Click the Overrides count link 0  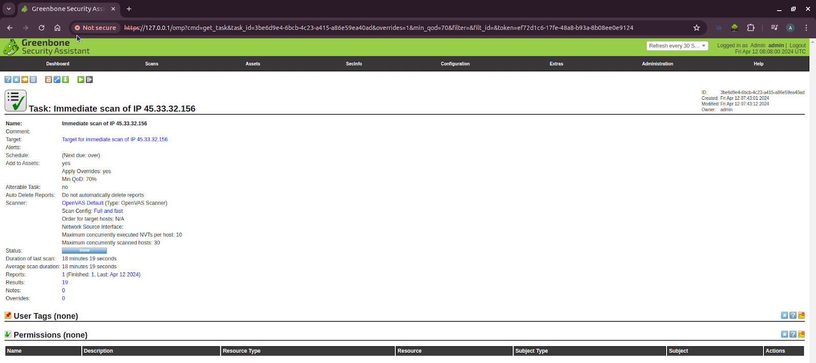click(63, 299)
